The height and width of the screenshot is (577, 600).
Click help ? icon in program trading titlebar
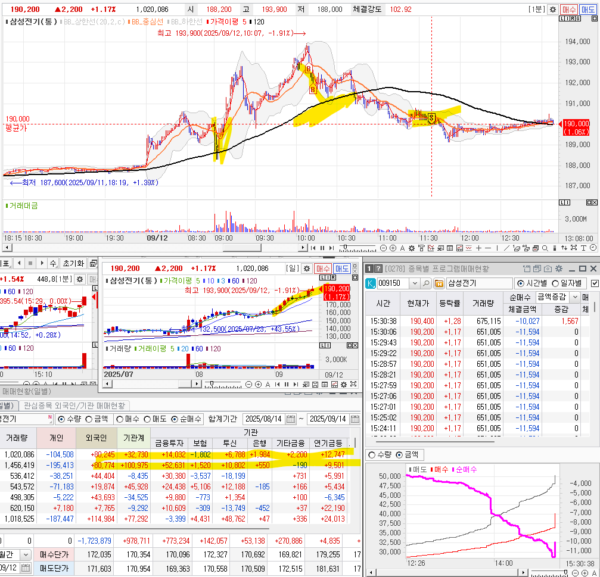[378, 269]
